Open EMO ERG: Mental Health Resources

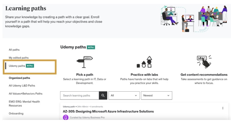pos(24,103)
